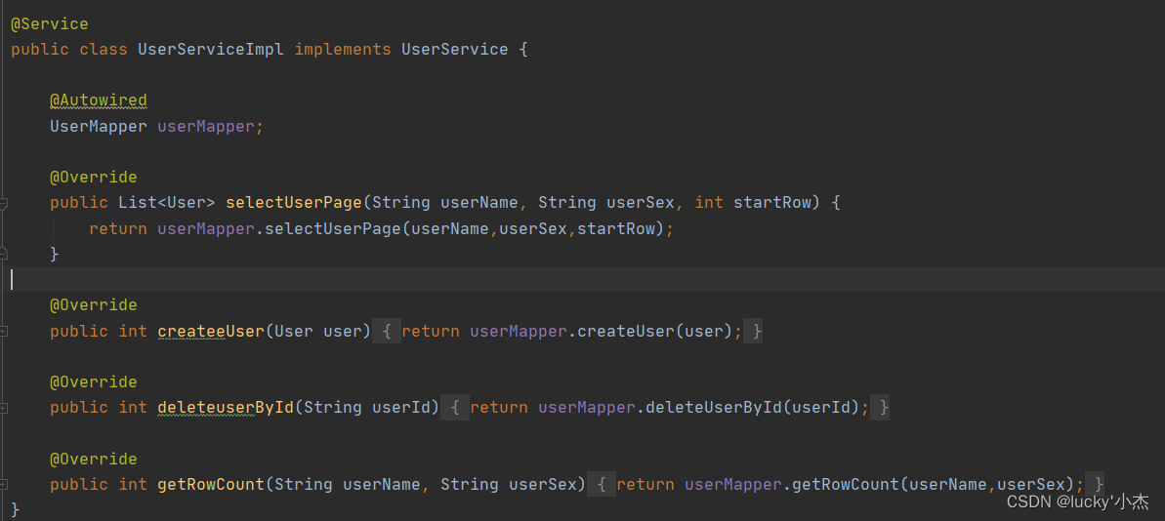The height and width of the screenshot is (521, 1165).
Task: Click the userMapper.deleteUserById(userId) call
Action: [700, 408]
